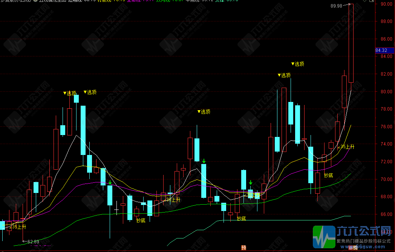Click the topmost 逃顶 sell marker
This screenshot has height=252, width=395.
[298, 64]
